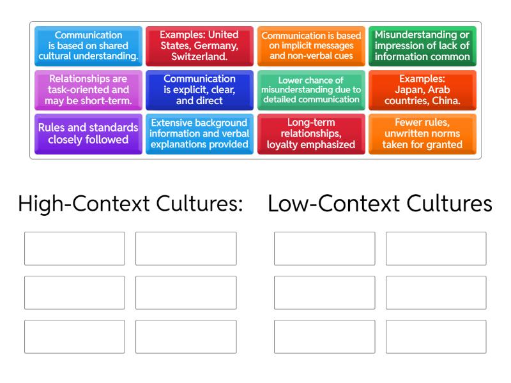This screenshot has height=383, width=511.
Task: Click the 'Examples: United States, Germany, Switzerland' tile
Action: (x=199, y=45)
